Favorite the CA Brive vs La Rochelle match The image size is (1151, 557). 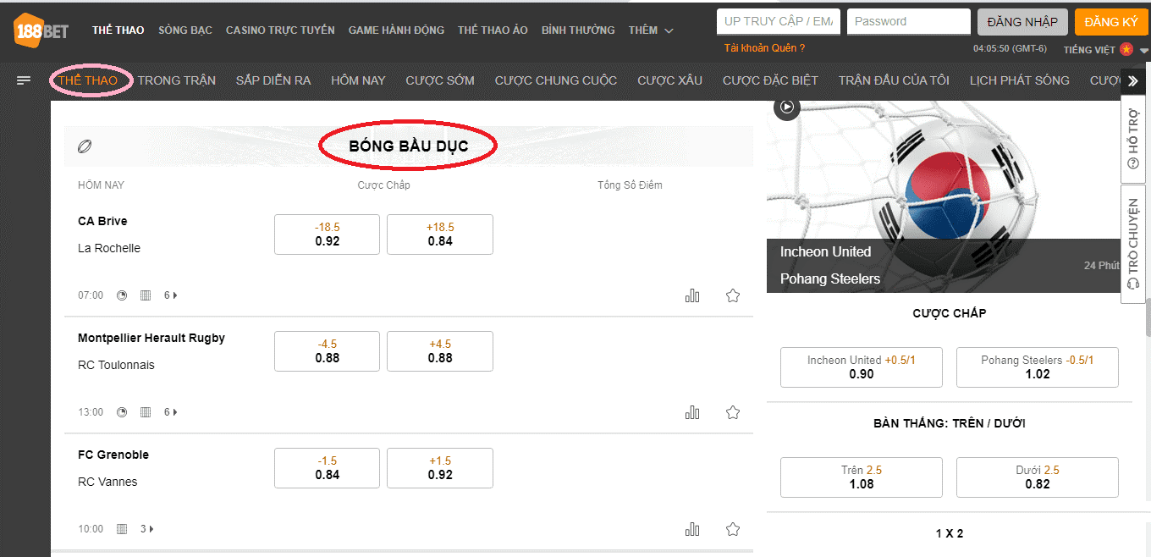click(x=733, y=295)
